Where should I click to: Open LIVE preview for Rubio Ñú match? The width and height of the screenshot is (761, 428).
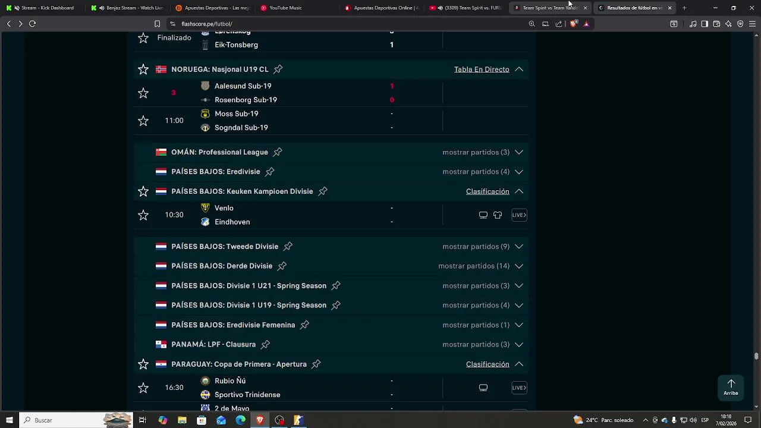pyautogui.click(x=519, y=388)
